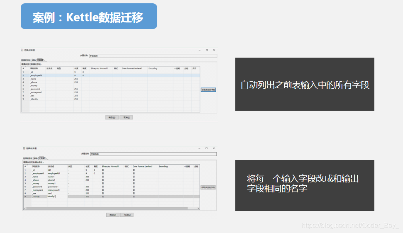Confirm with 确定(O) in the upper dialog
The image size is (403, 233).
click(112, 117)
